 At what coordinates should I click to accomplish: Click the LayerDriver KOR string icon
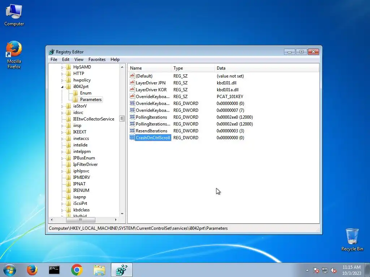(x=132, y=89)
